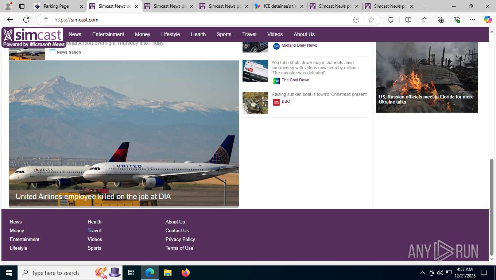This screenshot has width=496, height=280.
Task: Open the volume icon in system tray
Action: click(440, 273)
